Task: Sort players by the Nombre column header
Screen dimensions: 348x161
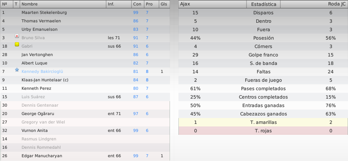Action: 63,4
